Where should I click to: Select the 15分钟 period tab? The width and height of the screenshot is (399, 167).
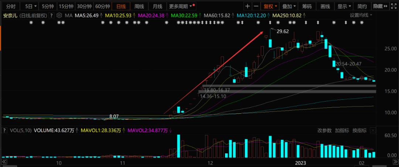[66, 6]
